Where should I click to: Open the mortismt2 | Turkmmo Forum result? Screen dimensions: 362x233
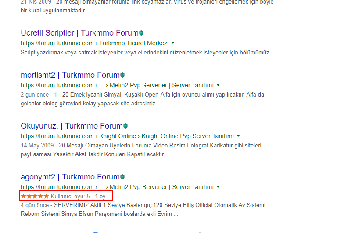[x=70, y=75]
